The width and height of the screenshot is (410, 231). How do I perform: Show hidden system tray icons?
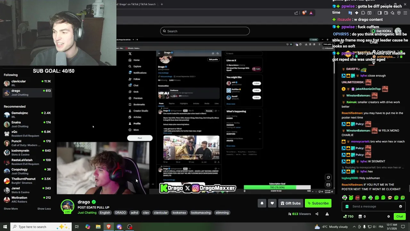click(354, 227)
